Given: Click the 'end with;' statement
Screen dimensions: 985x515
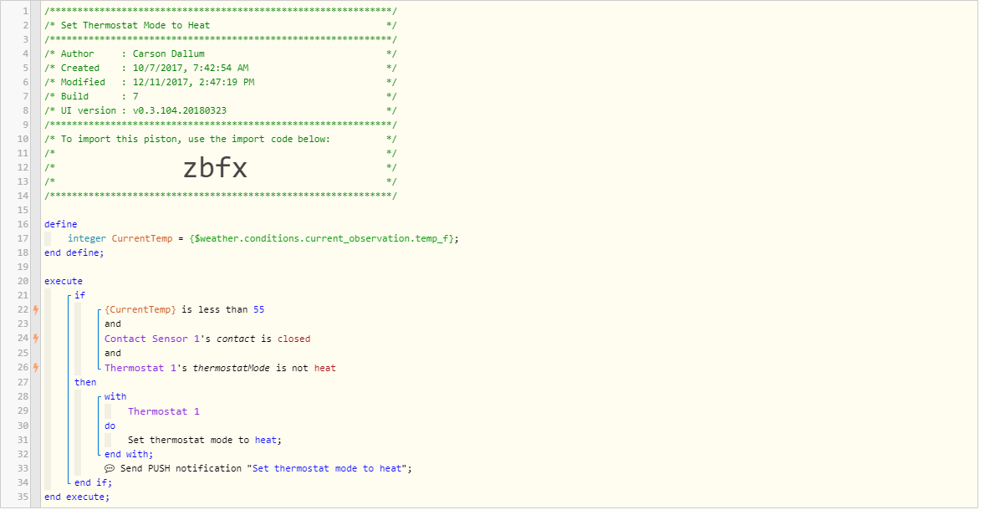Looking at the screenshot, I should 129,454.
